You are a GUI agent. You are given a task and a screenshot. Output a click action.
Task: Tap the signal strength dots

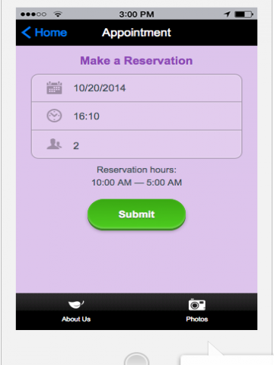click(x=33, y=14)
